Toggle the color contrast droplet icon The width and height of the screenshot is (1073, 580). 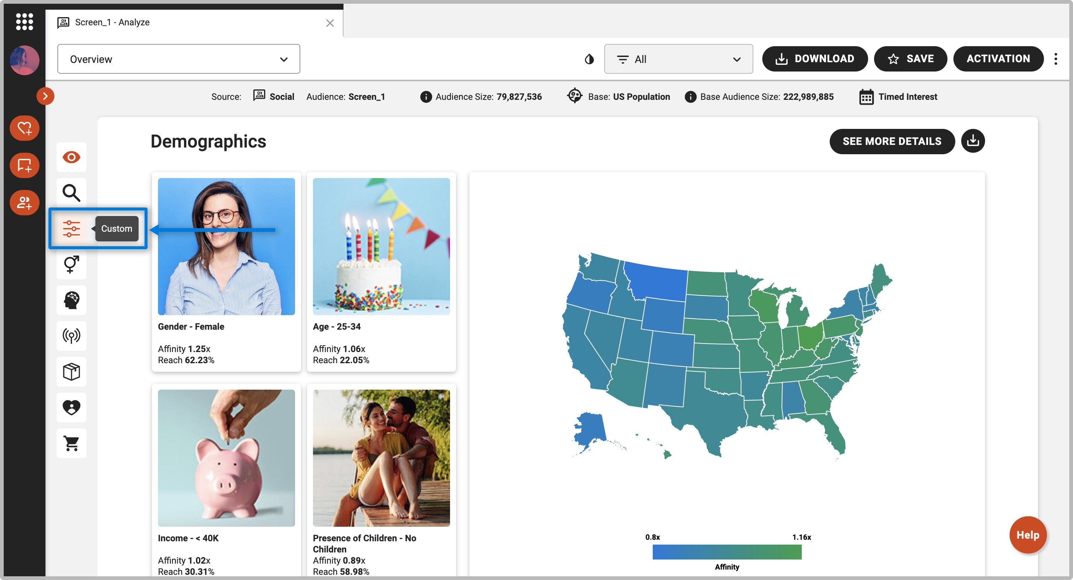tap(589, 59)
